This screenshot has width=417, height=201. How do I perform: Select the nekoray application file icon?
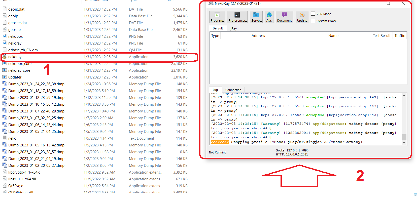pos(5,57)
